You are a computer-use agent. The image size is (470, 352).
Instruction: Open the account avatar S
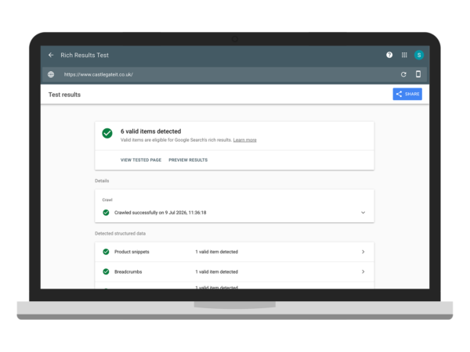419,55
